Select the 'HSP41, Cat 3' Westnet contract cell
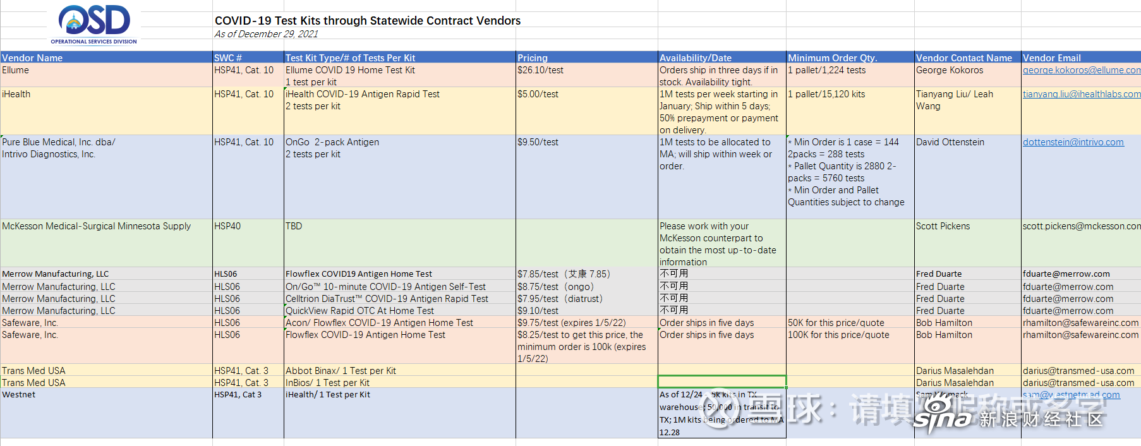This screenshot has height=446, width=1141. coord(248,413)
